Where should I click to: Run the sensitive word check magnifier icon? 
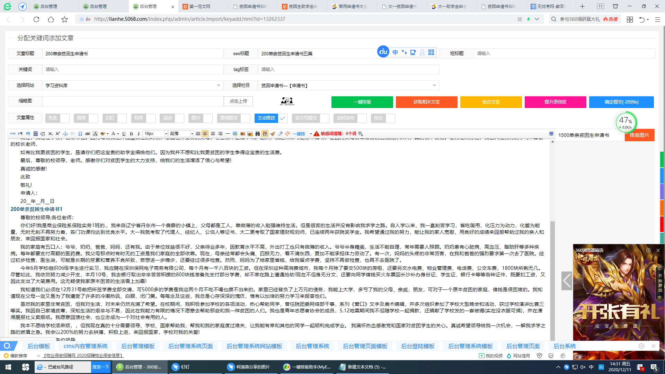[x=360, y=134]
